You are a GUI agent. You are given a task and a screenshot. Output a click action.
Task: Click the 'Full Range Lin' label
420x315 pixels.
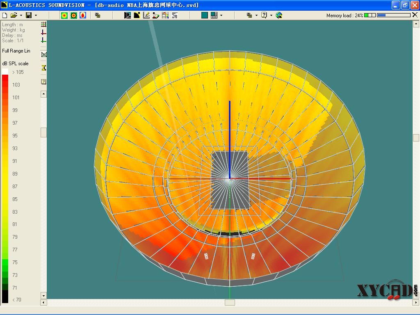click(x=16, y=50)
